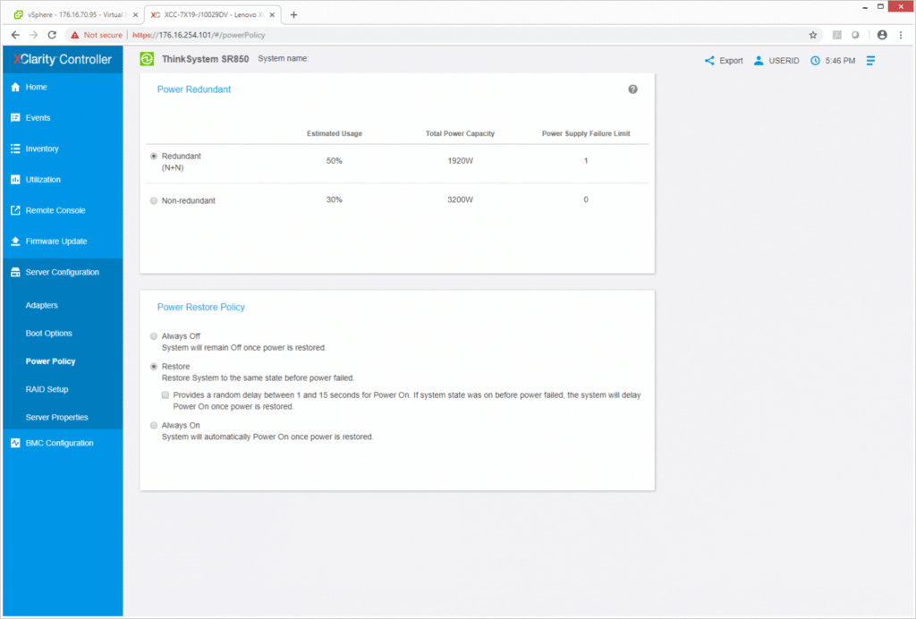916x619 pixels.
Task: Open RAID Setup submenu item
Action: click(x=47, y=389)
